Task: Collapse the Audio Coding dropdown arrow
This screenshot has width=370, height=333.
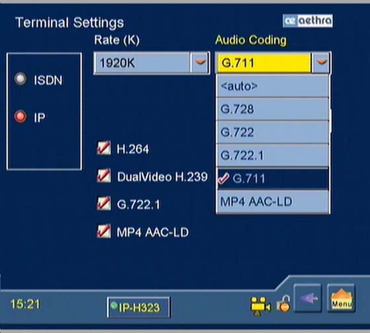Action: click(x=321, y=63)
